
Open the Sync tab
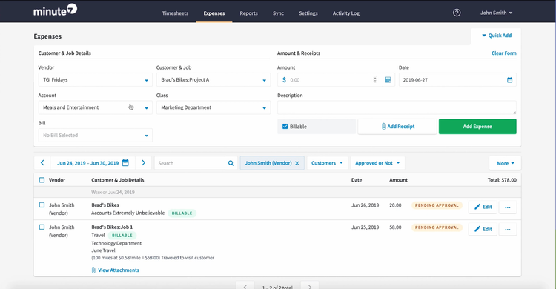[x=278, y=13]
